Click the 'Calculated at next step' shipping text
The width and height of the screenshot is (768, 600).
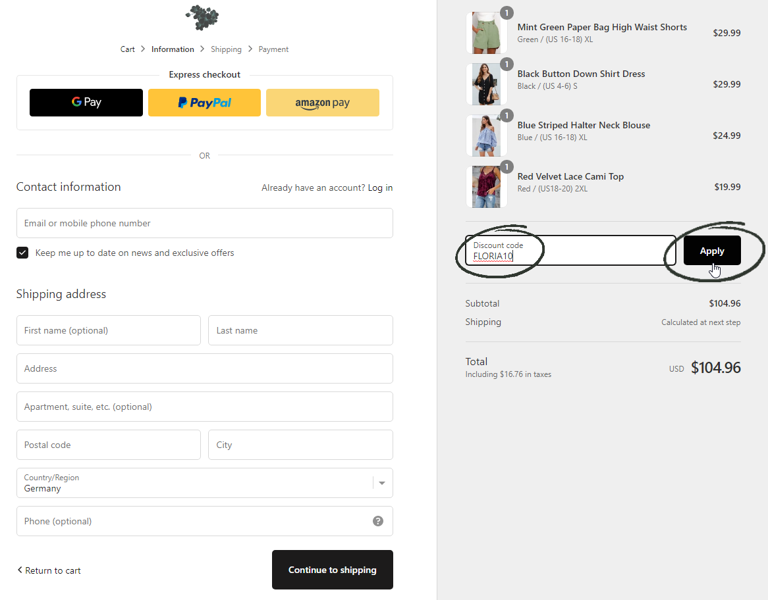click(701, 322)
